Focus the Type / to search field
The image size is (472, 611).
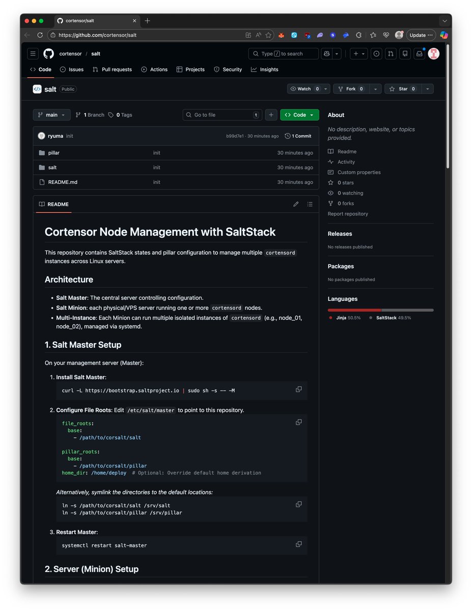(283, 53)
